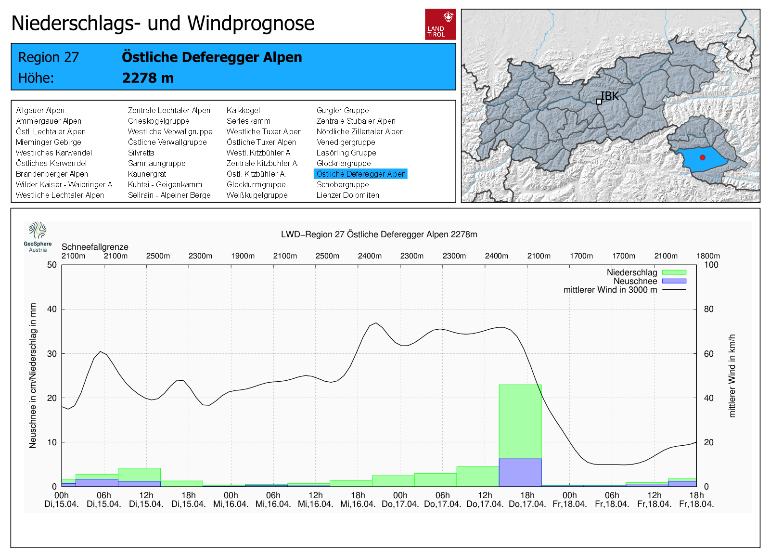Image resolution: width=770 pixels, height=555 pixels.
Task: Select Lienzer Dolomiten from the region list
Action: (347, 195)
